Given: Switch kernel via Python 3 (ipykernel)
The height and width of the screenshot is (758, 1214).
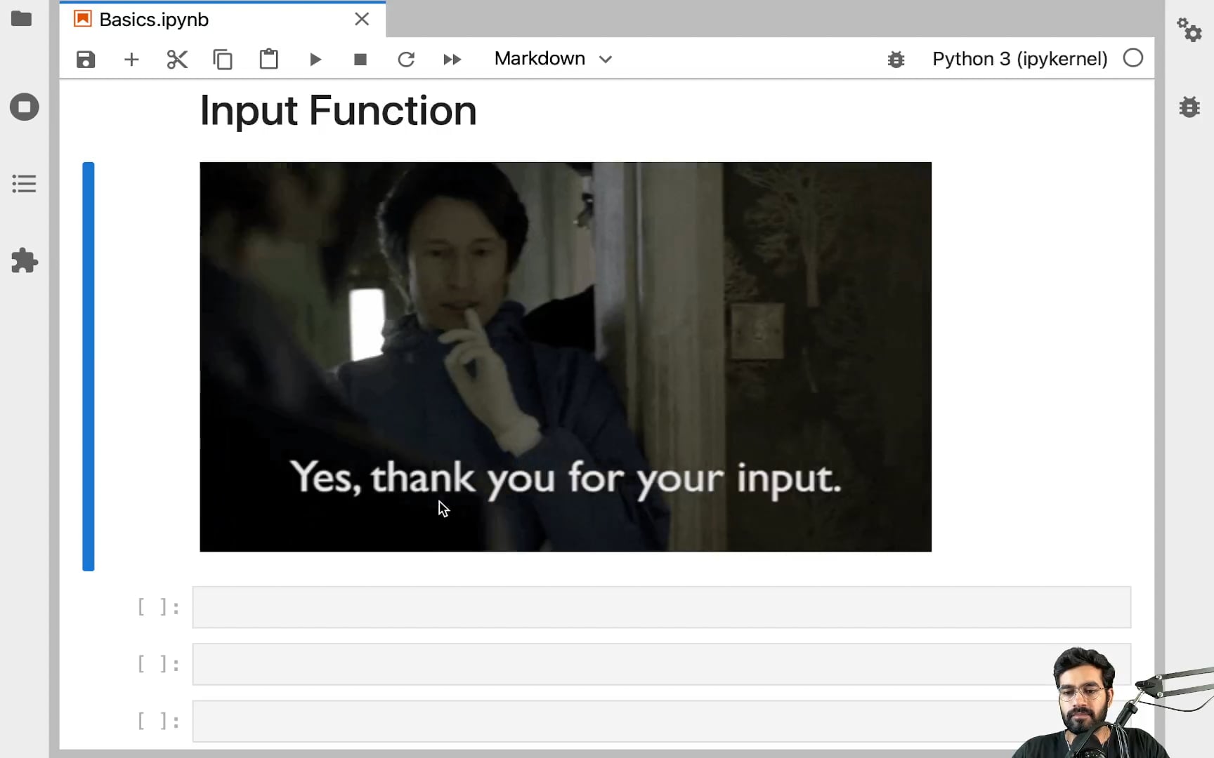Looking at the screenshot, I should (1020, 59).
